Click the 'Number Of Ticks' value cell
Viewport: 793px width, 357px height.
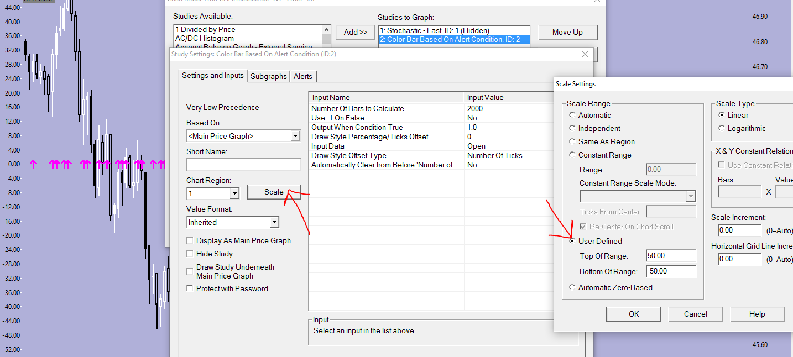click(509, 155)
